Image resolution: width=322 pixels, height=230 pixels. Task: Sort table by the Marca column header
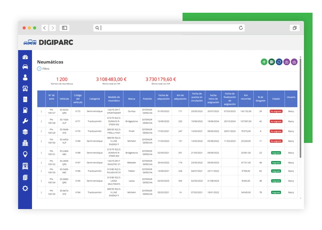[131, 99]
